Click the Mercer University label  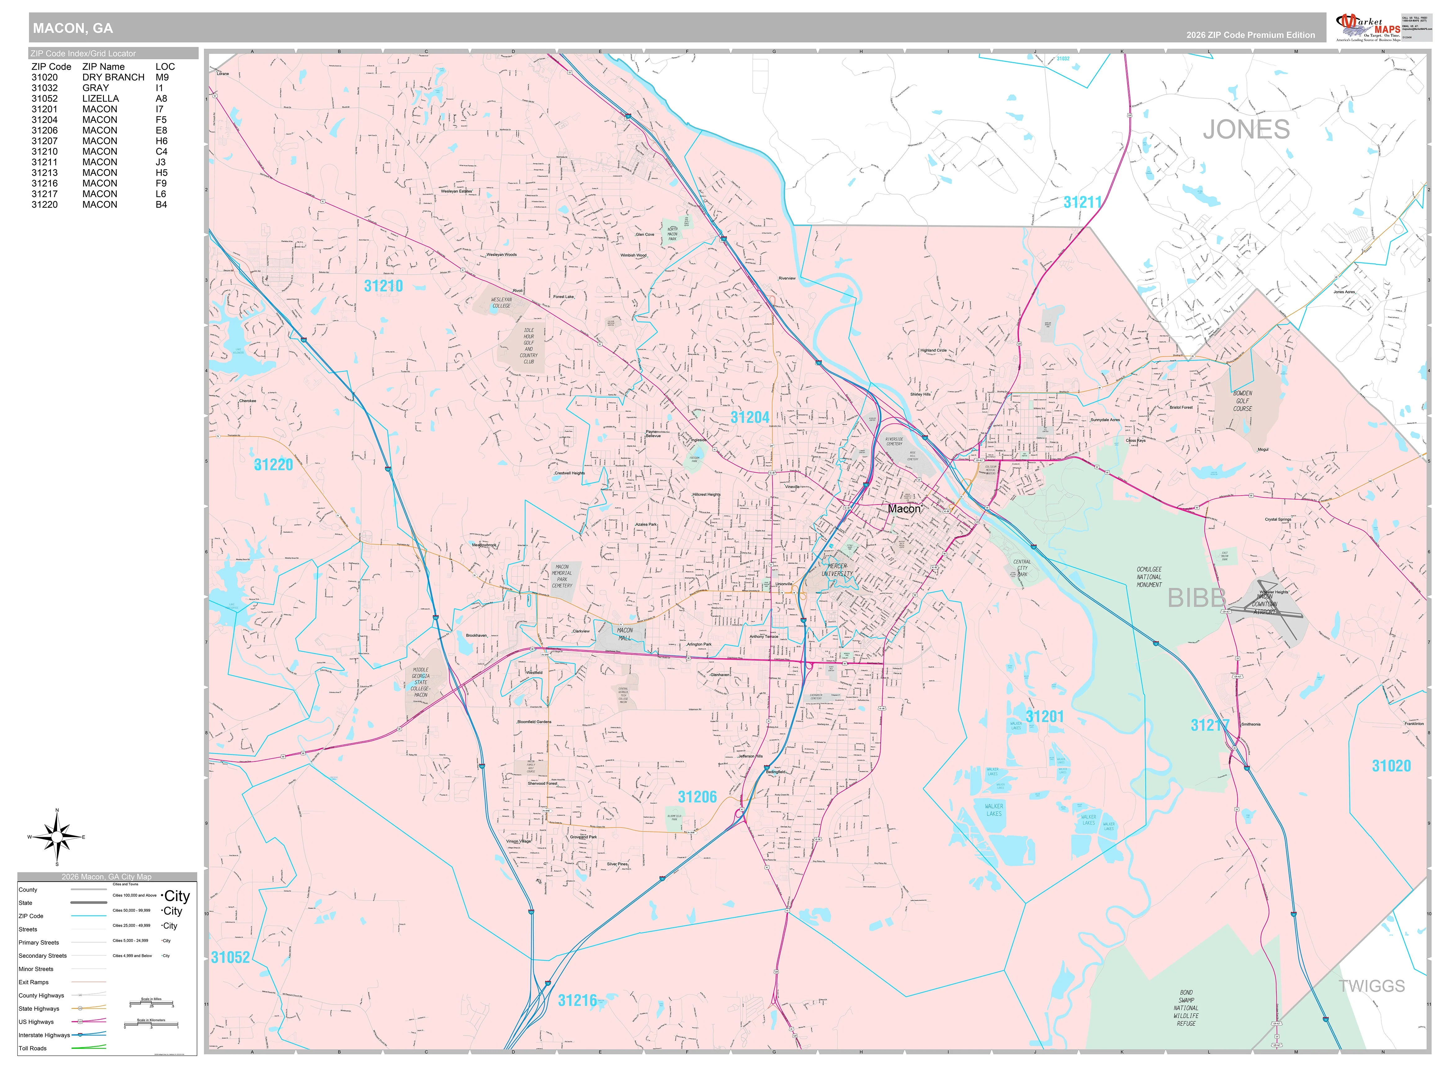837,570
